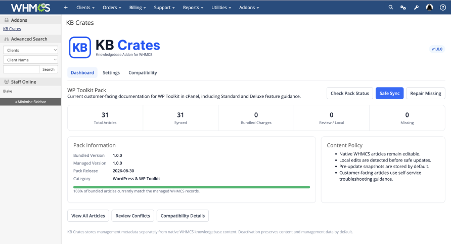The height and width of the screenshot is (244, 451).
Task: Open the wrench configuration icon
Action: [x=416, y=8]
